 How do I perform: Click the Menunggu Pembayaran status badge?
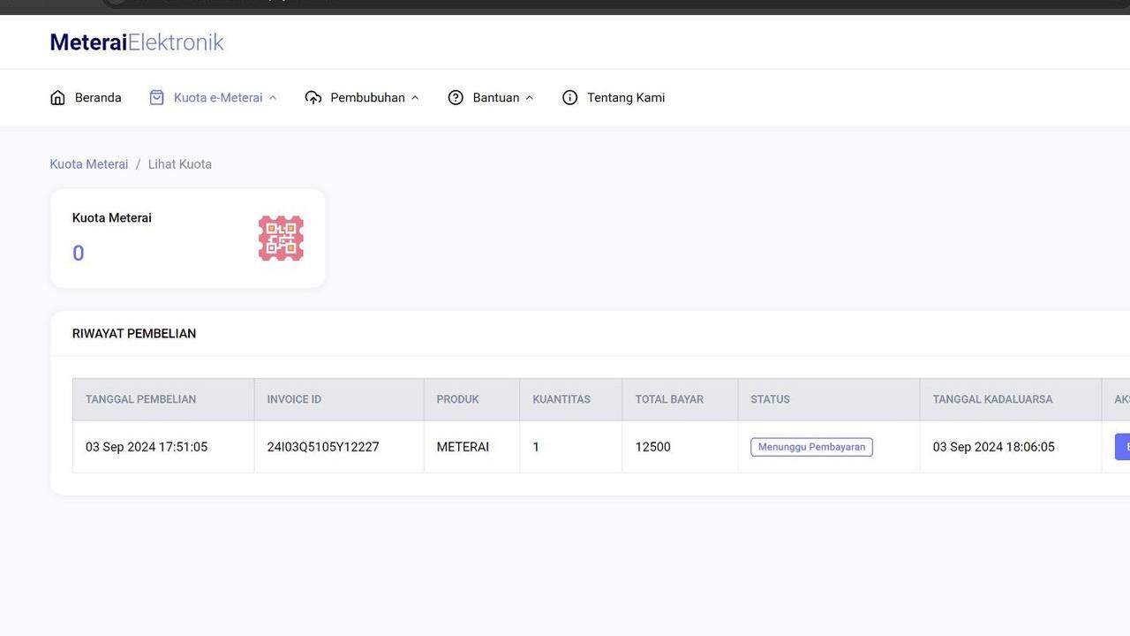point(811,447)
